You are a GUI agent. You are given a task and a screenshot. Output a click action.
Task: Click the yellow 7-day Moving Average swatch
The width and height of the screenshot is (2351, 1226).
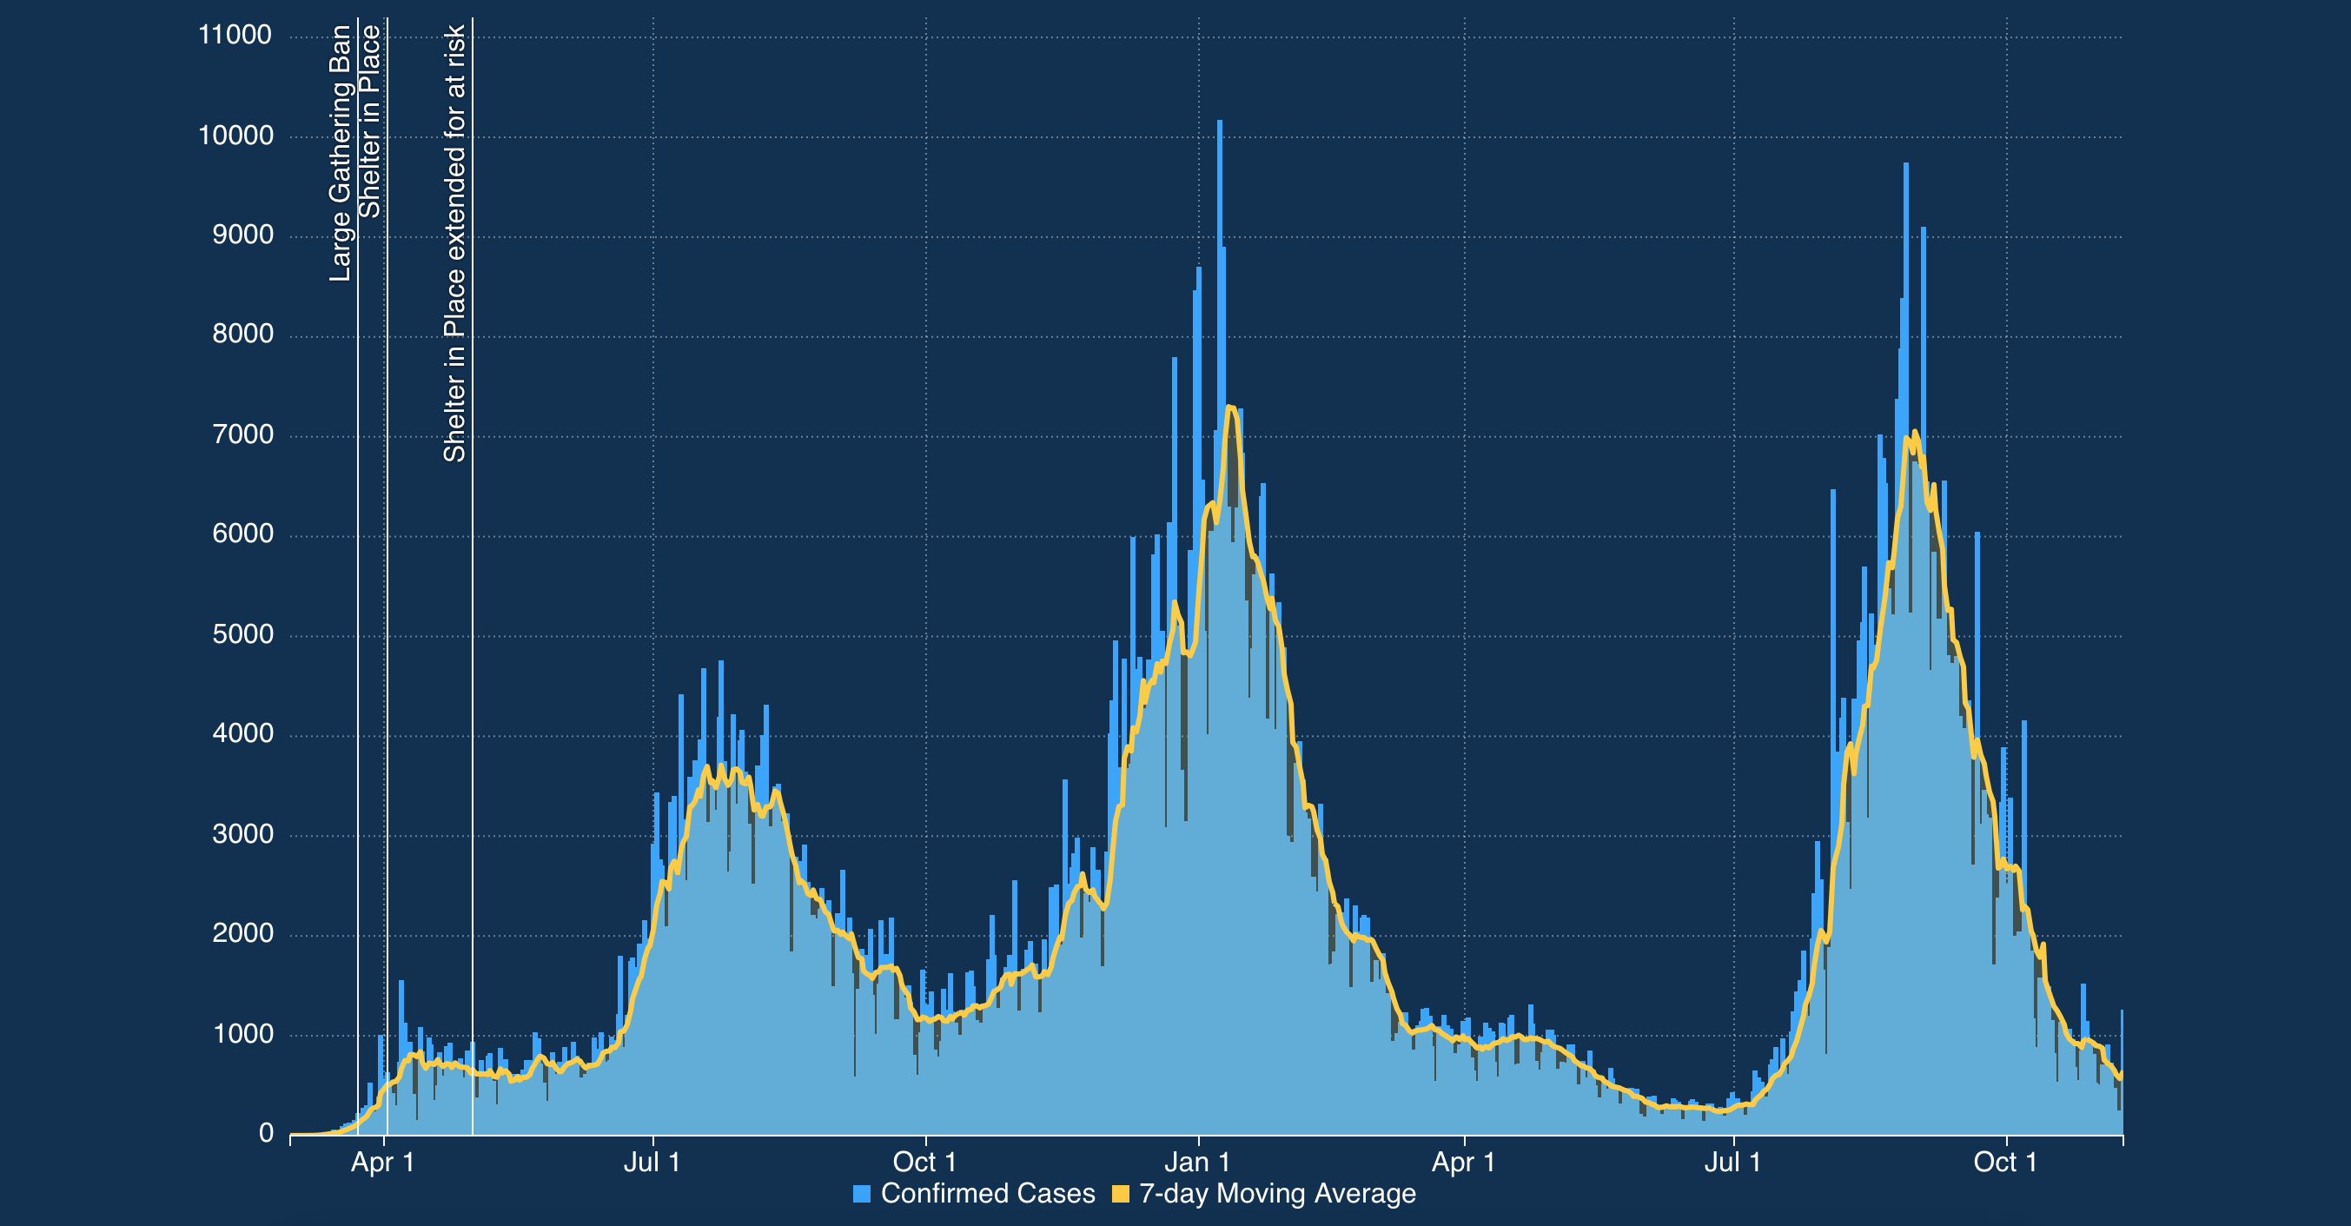1120,1193
